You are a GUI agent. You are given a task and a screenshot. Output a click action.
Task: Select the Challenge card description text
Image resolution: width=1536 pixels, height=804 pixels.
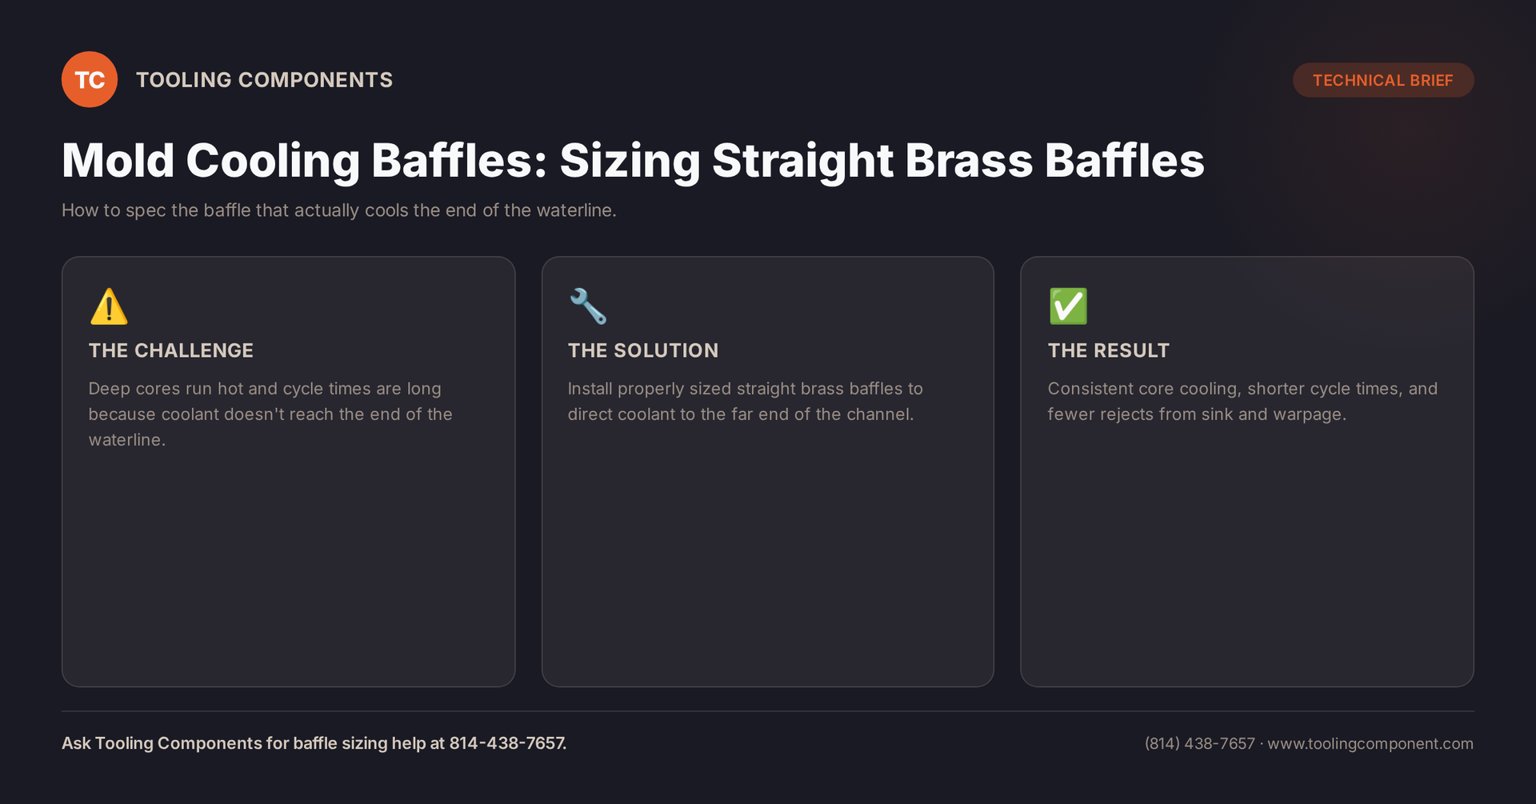click(270, 414)
